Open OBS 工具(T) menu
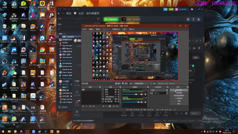 [124, 29]
